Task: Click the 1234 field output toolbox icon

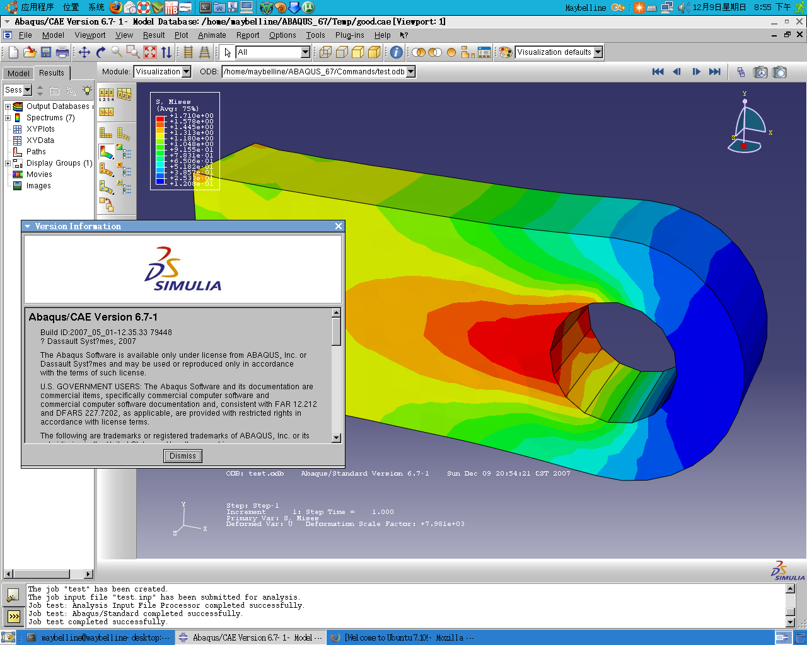Action: tap(107, 94)
